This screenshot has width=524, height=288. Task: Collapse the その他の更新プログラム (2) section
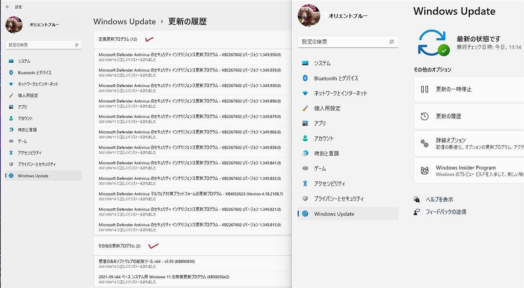click(192, 246)
